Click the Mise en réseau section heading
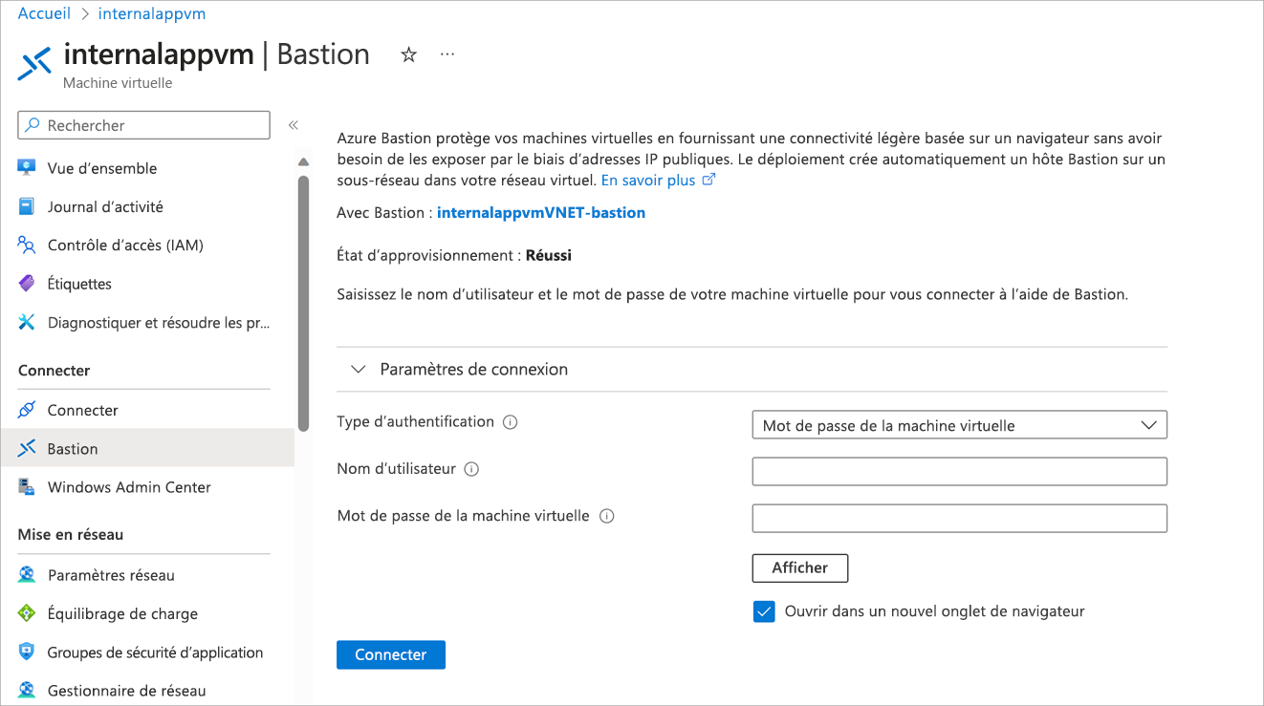Viewport: 1264px width, 706px height. click(71, 535)
